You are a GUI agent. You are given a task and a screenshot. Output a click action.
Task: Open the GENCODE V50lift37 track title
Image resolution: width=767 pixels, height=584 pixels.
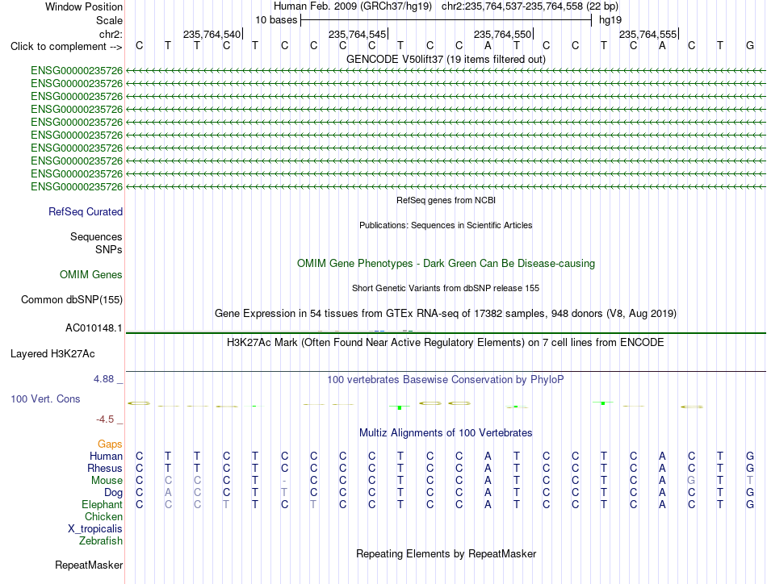446,59
